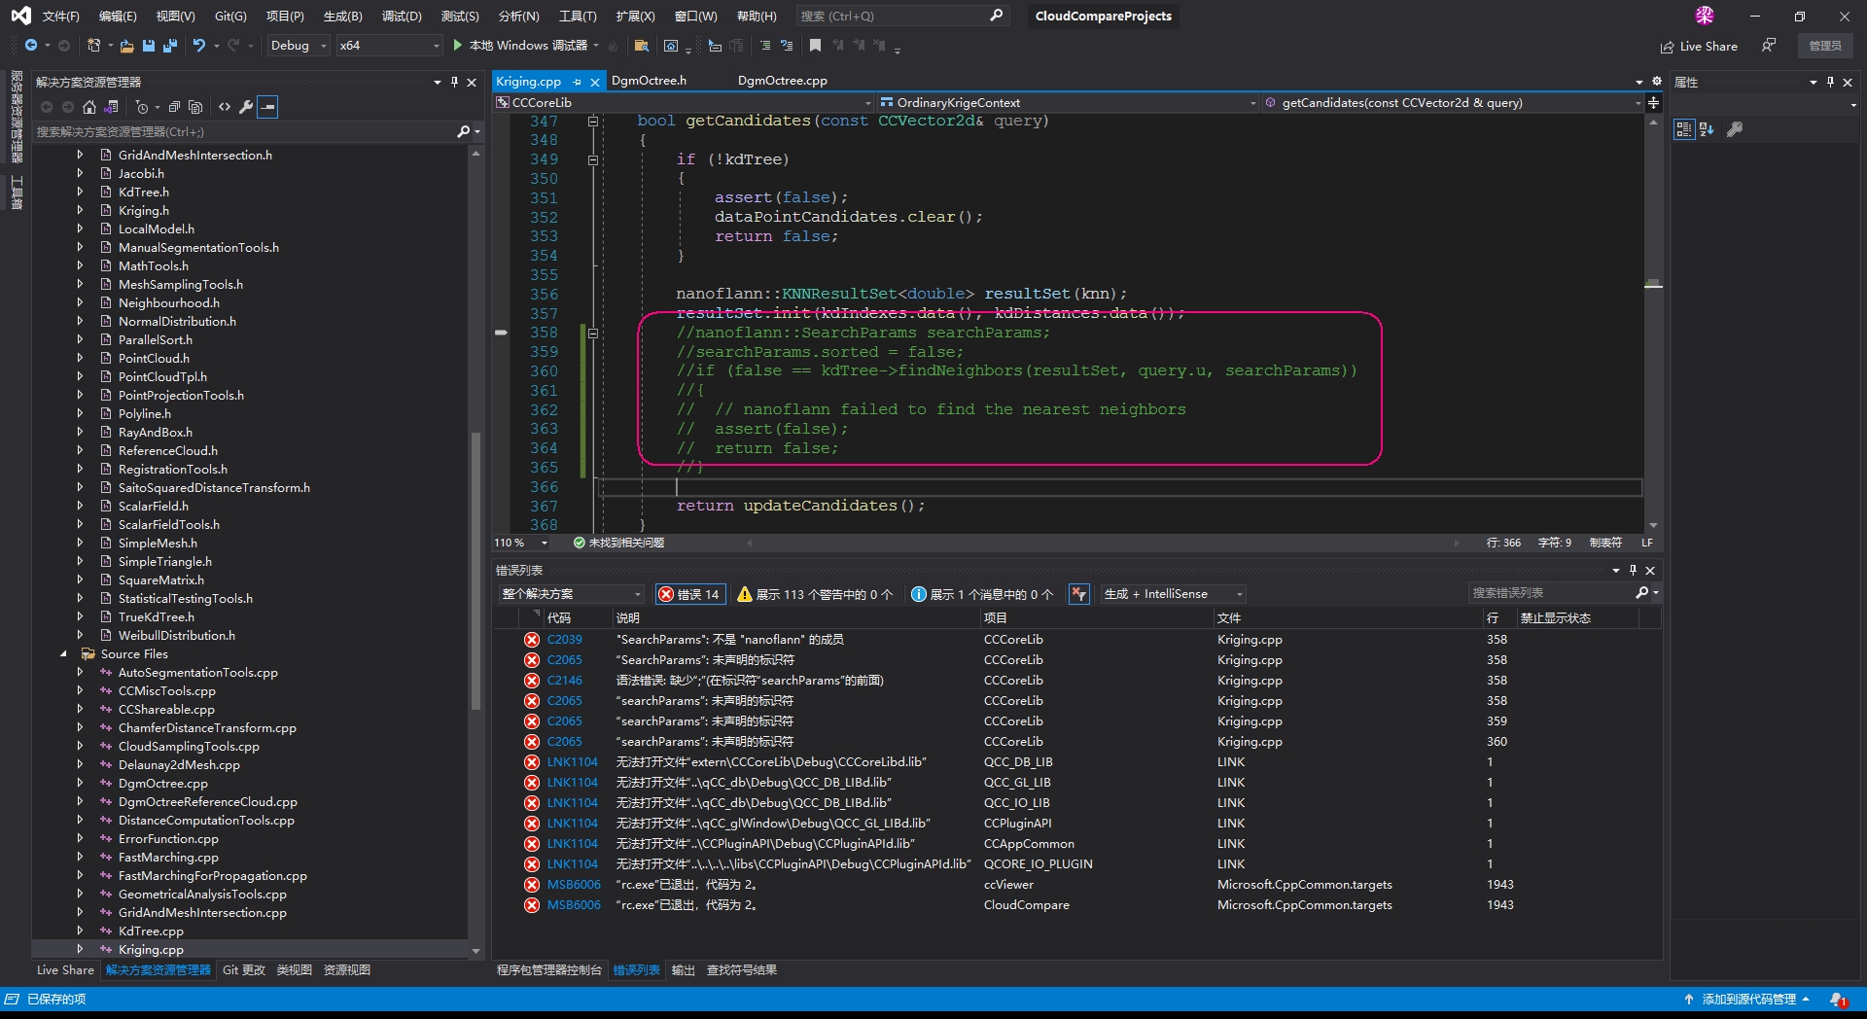The image size is (1867, 1019).
Task: Click the Live Share button
Action: coord(1699,46)
